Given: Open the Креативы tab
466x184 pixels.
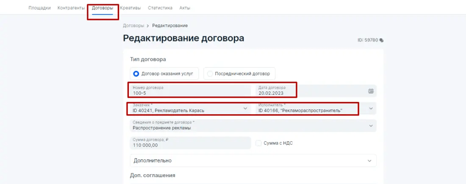Looking at the screenshot, I should [x=130, y=8].
